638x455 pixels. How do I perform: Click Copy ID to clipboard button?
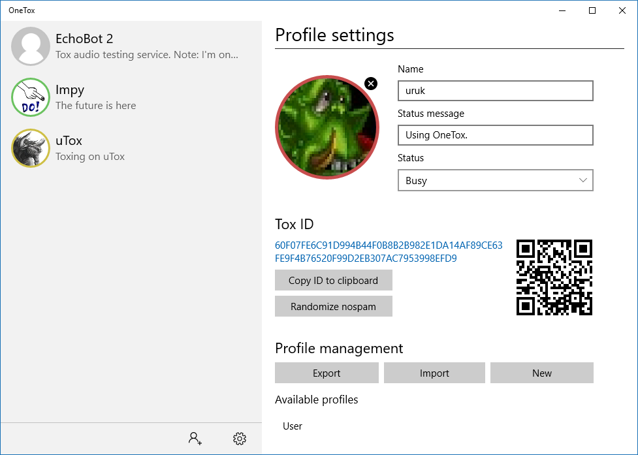click(334, 280)
